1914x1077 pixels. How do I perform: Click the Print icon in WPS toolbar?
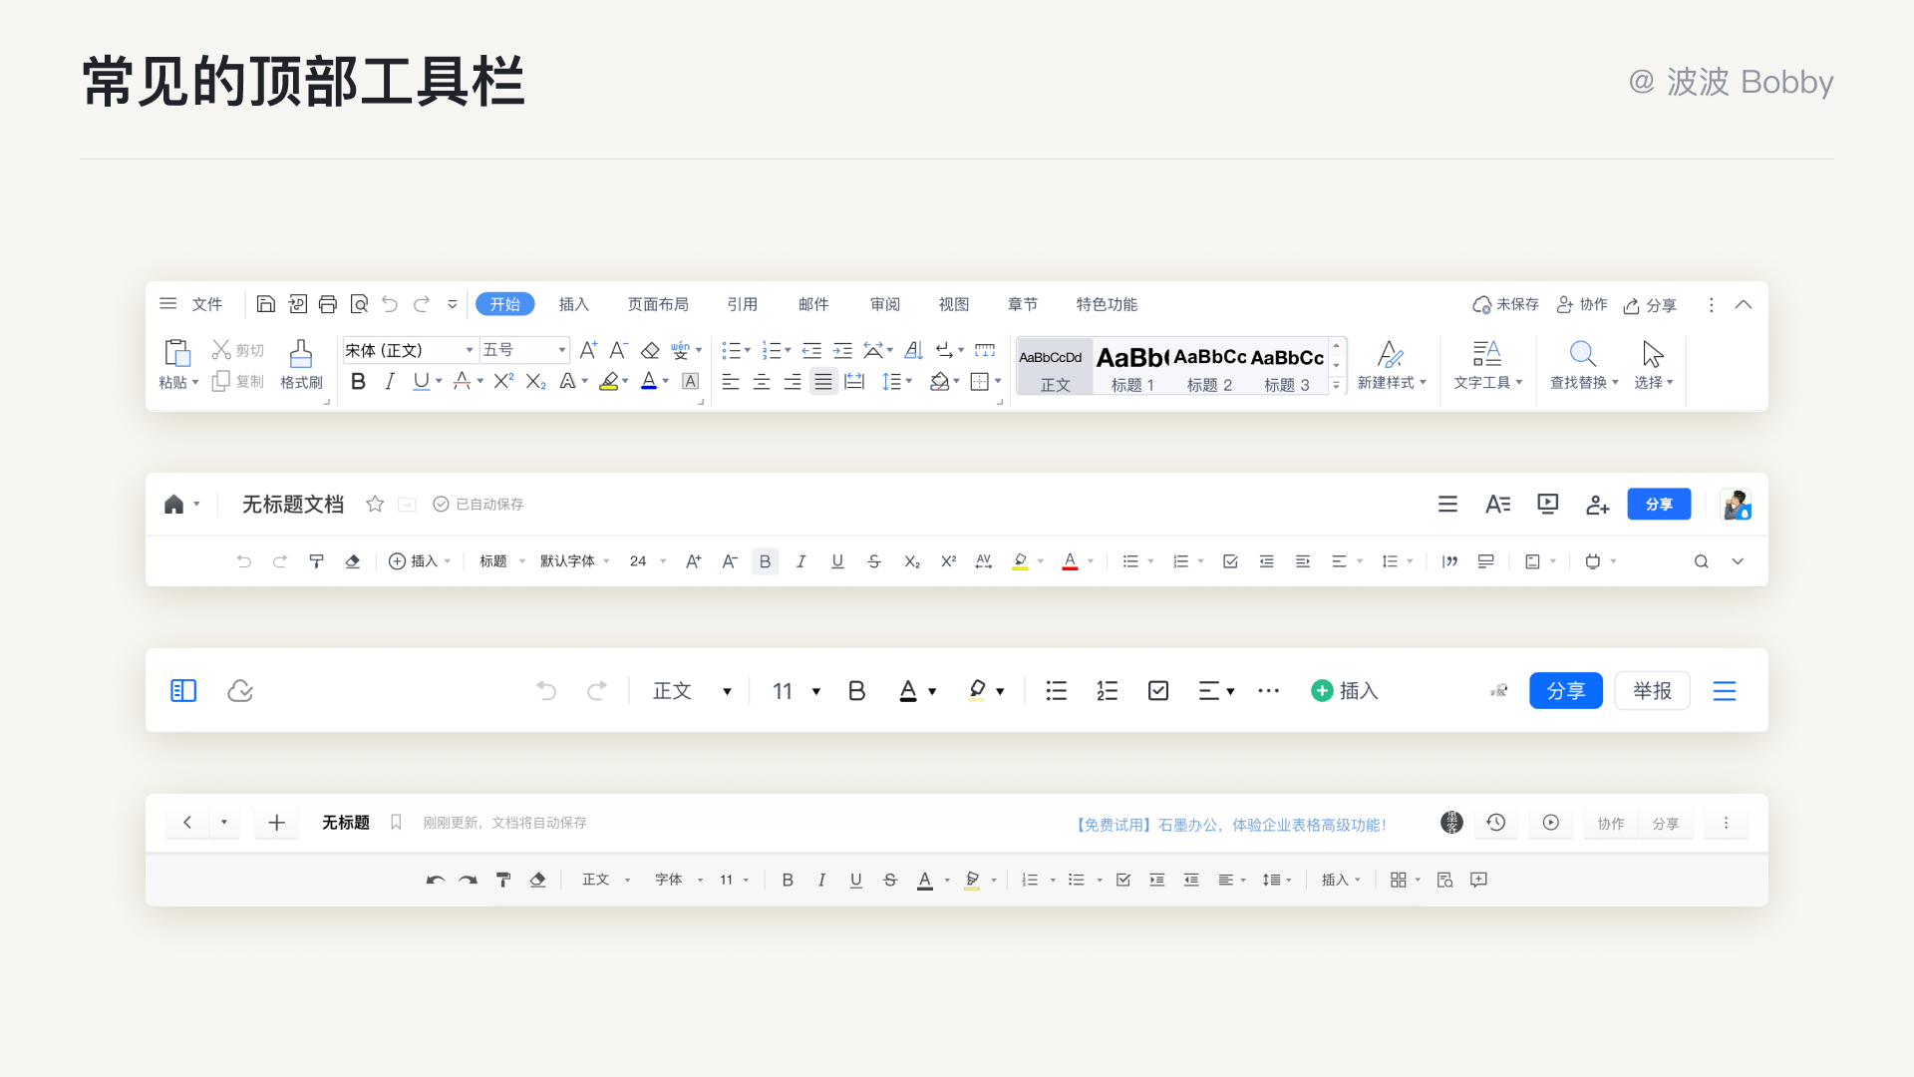click(x=328, y=304)
